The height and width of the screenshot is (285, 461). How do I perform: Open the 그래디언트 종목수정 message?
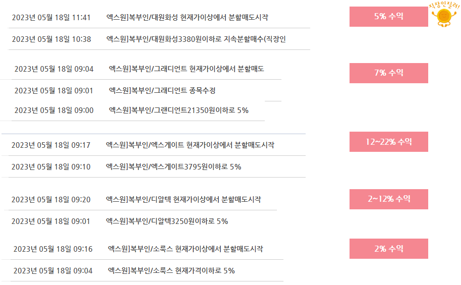pyautogui.click(x=162, y=91)
